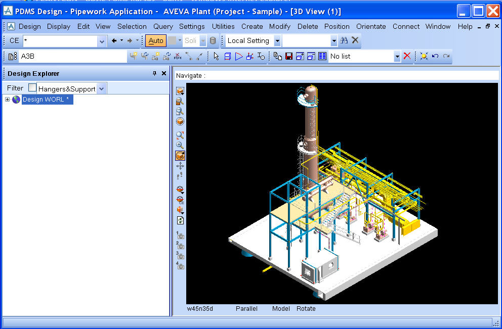Click the black X beside the binoculars
This screenshot has width=502, height=329.
[x=355, y=40]
